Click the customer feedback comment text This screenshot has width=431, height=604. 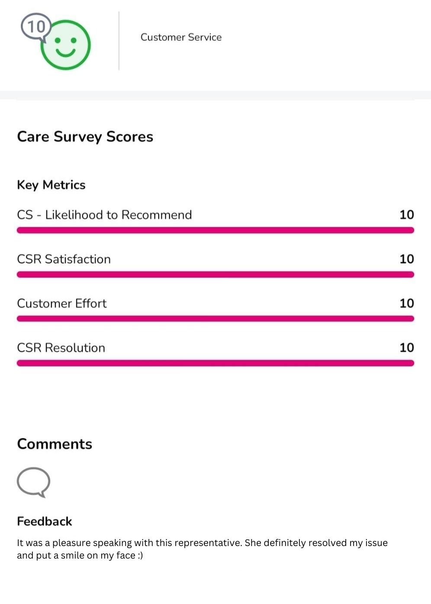coord(202,549)
